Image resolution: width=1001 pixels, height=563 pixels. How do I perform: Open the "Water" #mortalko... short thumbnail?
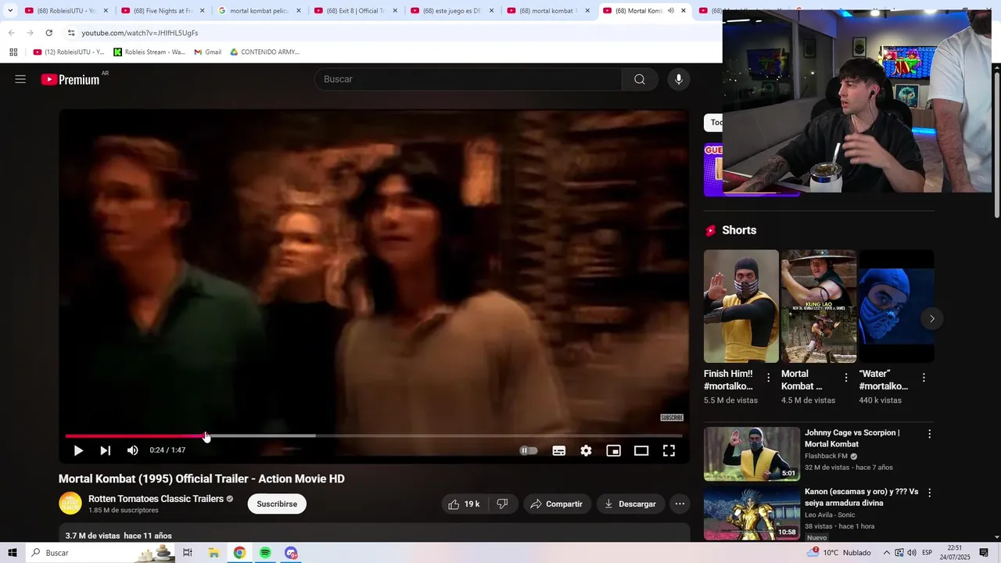tap(896, 306)
